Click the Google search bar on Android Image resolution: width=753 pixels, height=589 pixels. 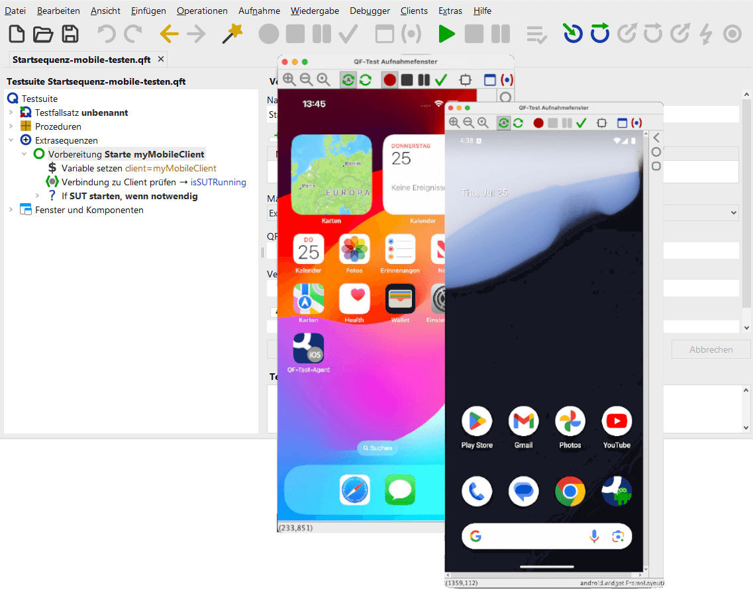click(x=530, y=537)
